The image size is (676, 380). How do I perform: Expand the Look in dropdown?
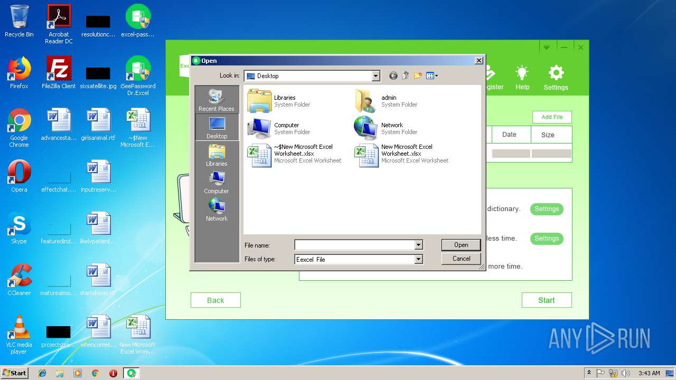[x=375, y=76]
